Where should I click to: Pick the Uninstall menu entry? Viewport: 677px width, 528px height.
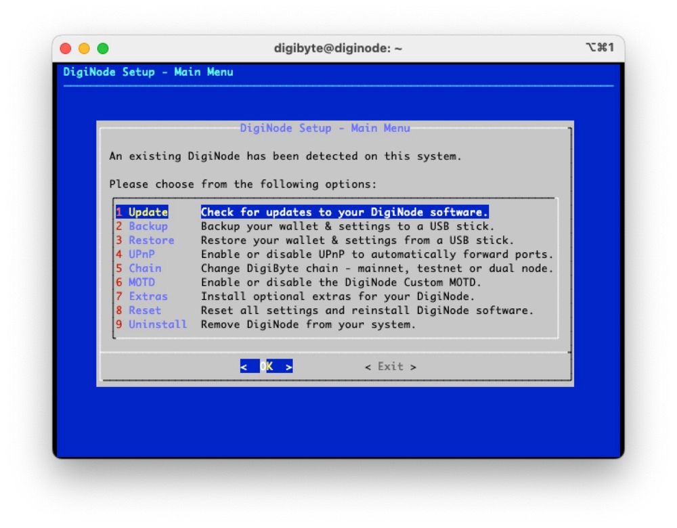tap(152, 324)
